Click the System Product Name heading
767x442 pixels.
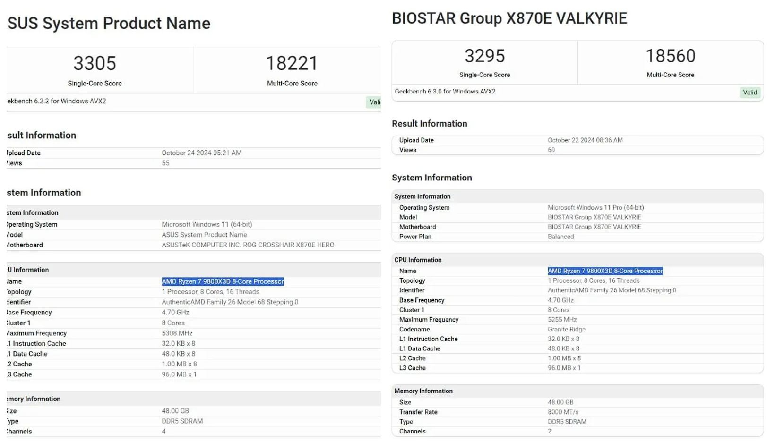point(109,23)
